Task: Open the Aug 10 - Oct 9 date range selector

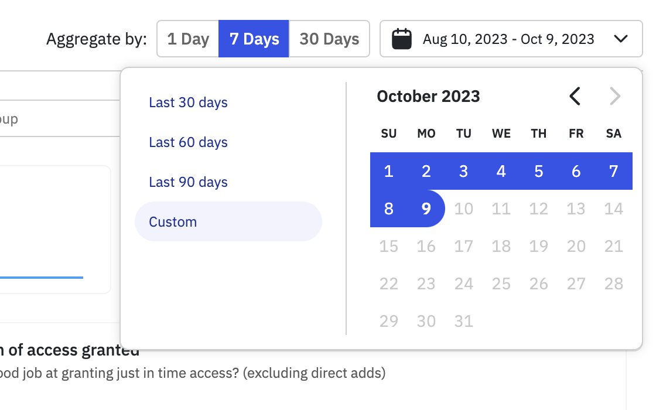Action: 511,39
